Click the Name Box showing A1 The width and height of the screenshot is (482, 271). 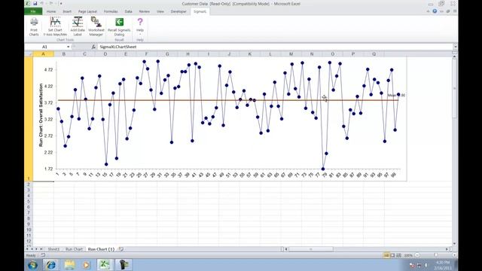45,47
